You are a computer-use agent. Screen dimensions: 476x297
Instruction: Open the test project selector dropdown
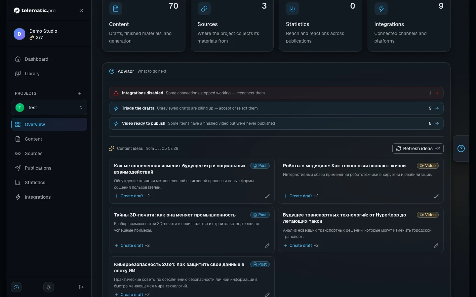pyautogui.click(x=49, y=108)
